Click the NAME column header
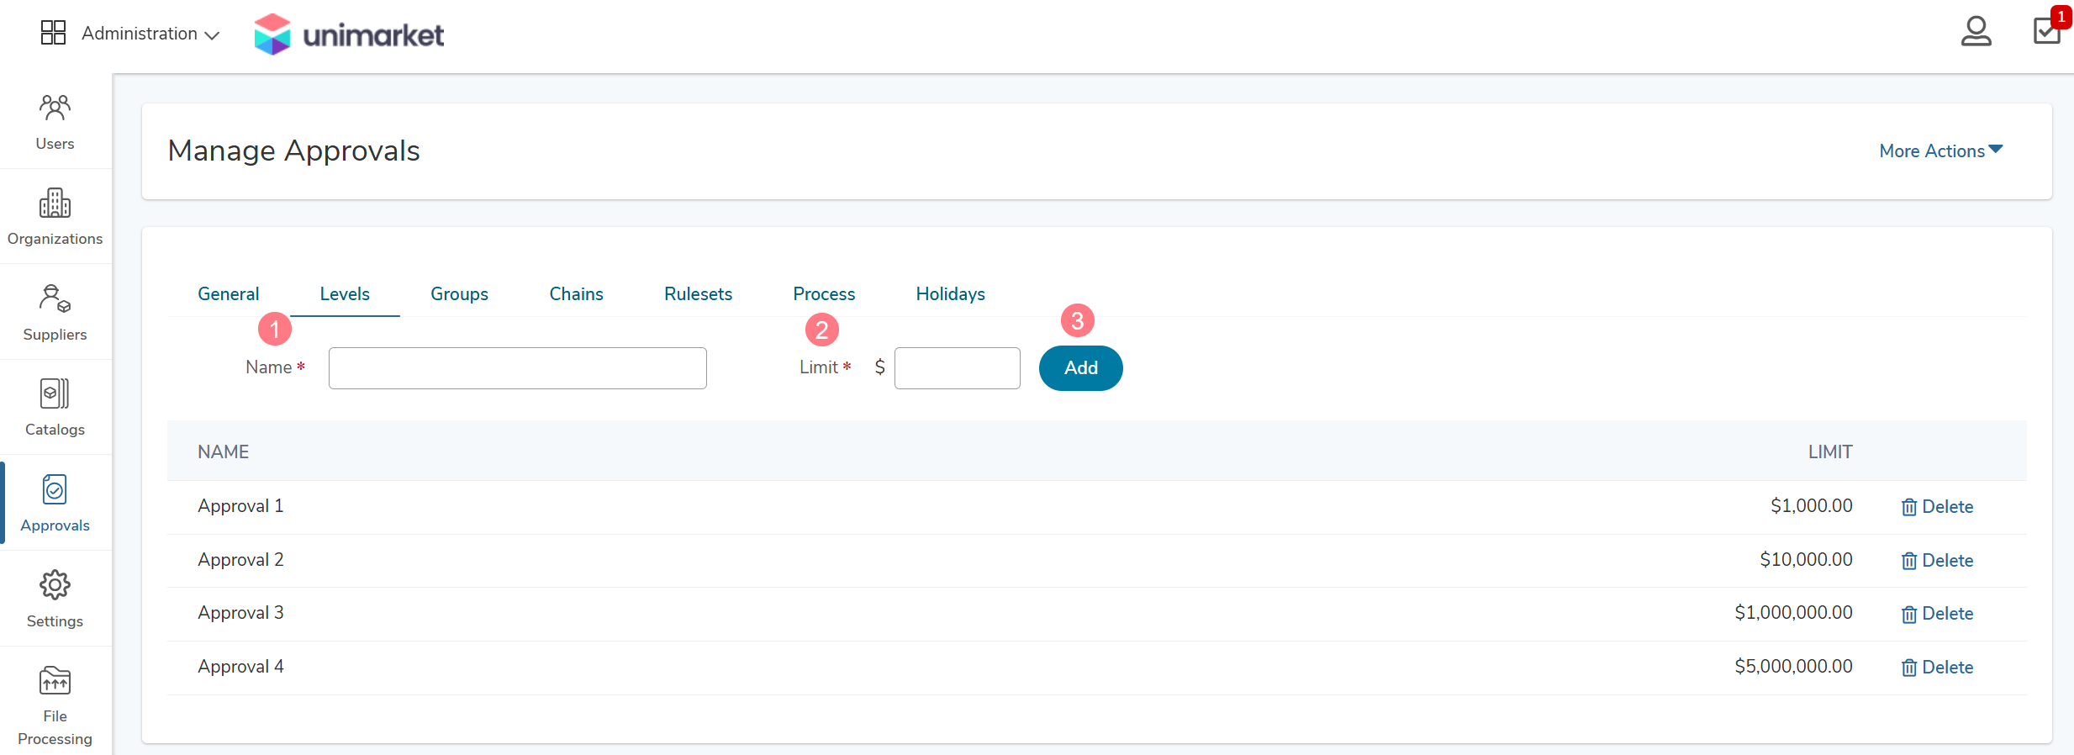The image size is (2074, 755). click(224, 452)
